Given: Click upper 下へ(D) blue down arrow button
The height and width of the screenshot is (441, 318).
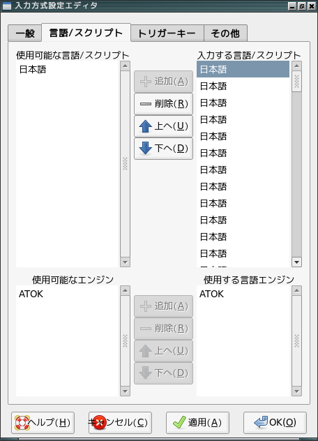Looking at the screenshot, I should pos(163,149).
